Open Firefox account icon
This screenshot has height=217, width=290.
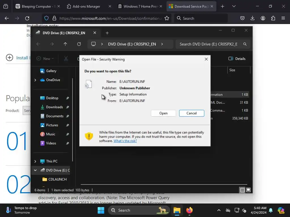click(263, 18)
